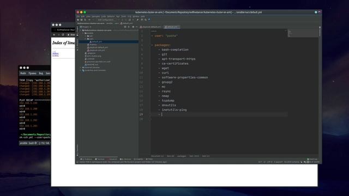Click the inetutils-ping line in editor

click(174, 110)
